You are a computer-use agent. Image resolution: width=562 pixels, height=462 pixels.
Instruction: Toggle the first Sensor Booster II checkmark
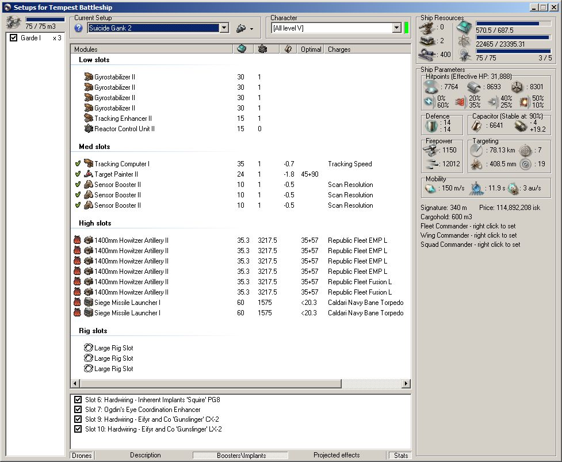point(78,185)
